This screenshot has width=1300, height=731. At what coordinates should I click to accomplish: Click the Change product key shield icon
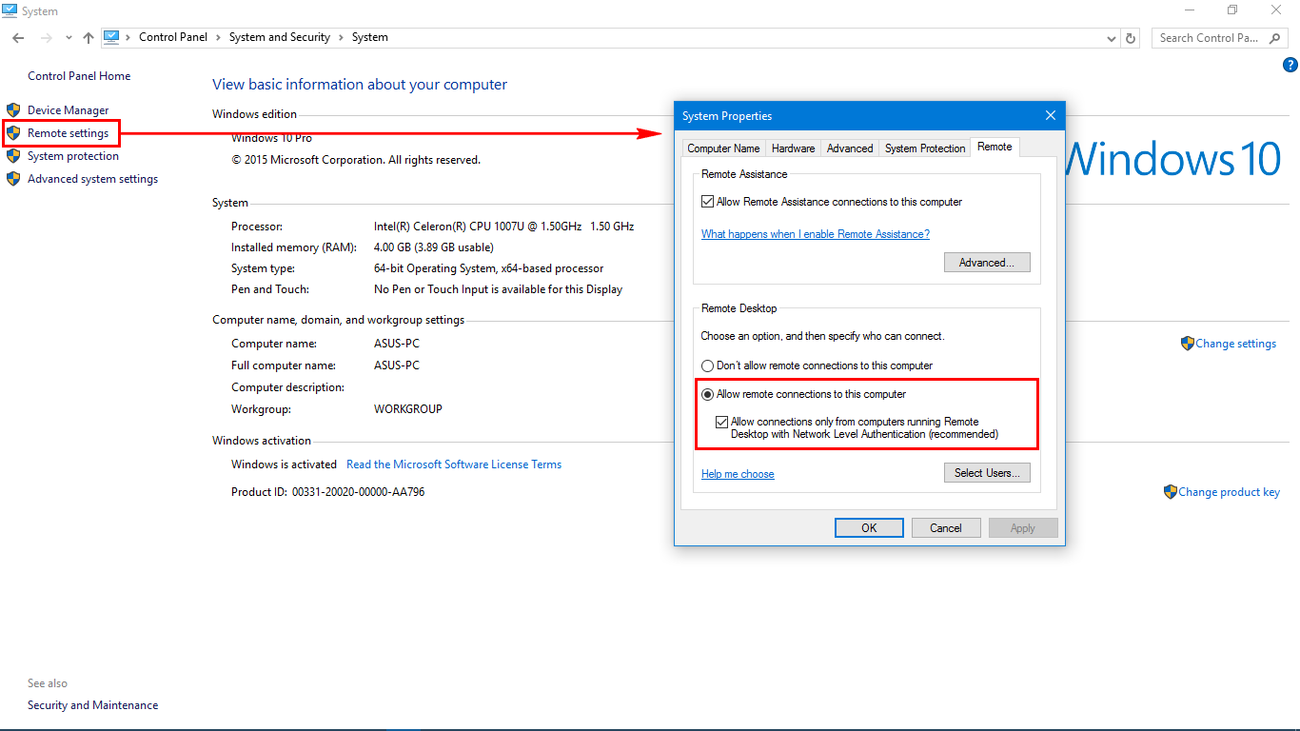(x=1170, y=492)
